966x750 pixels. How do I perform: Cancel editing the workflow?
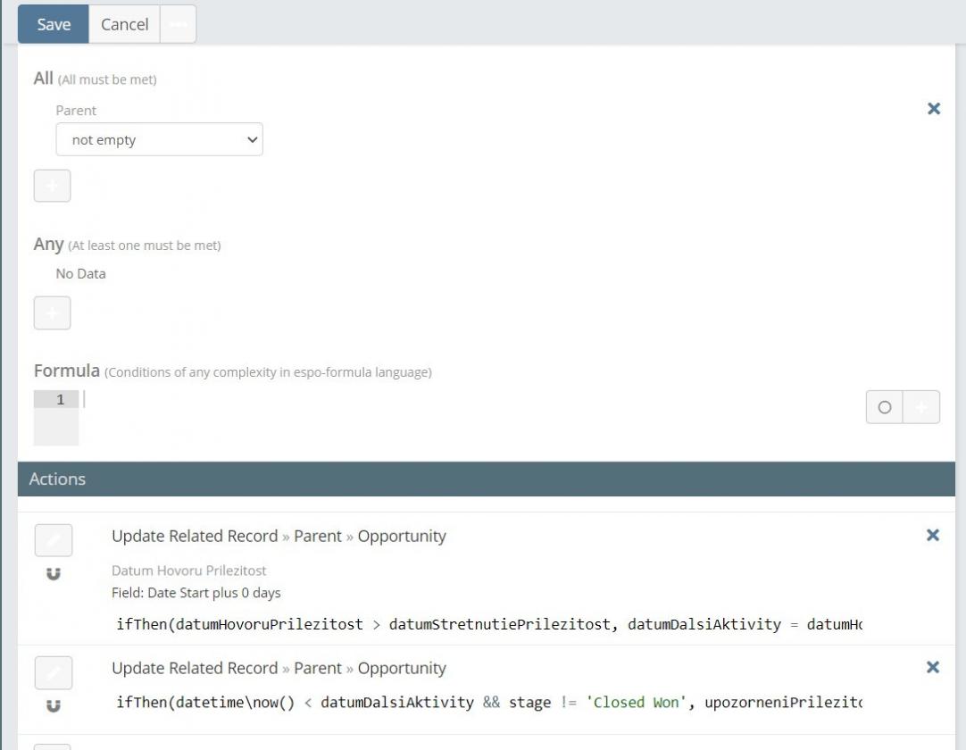coord(124,24)
